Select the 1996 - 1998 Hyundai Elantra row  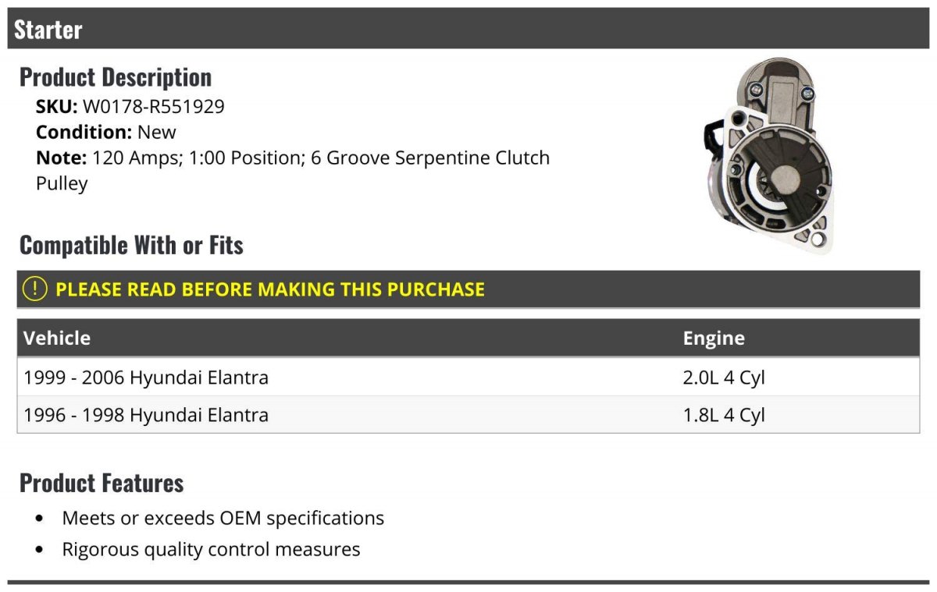point(146,415)
